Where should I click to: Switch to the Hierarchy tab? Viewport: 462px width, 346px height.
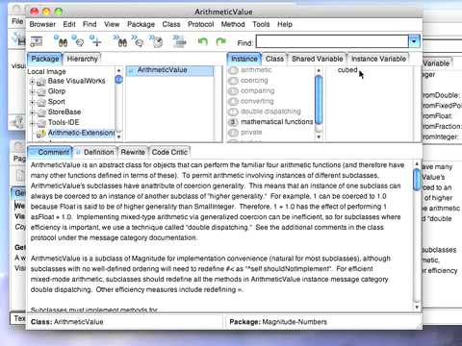(x=82, y=59)
